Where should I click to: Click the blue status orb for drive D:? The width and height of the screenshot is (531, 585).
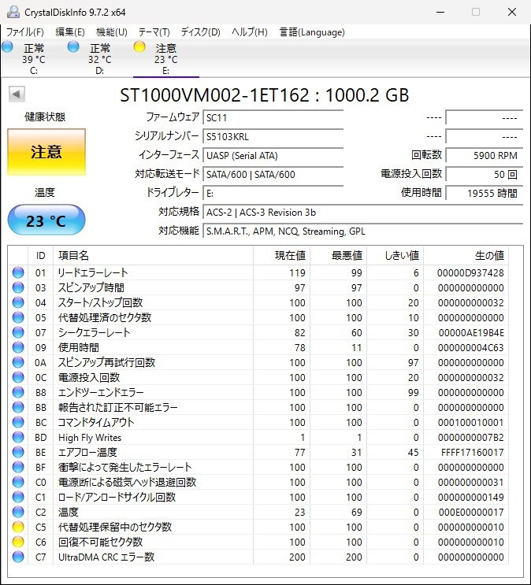(73, 46)
